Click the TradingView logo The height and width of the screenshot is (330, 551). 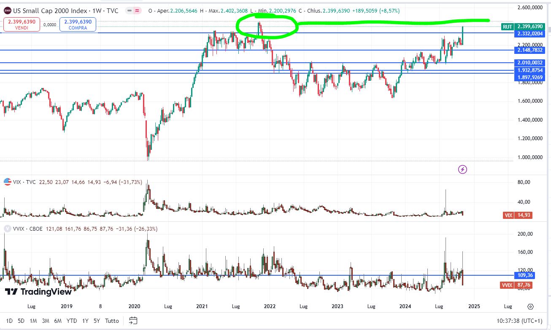(38, 292)
